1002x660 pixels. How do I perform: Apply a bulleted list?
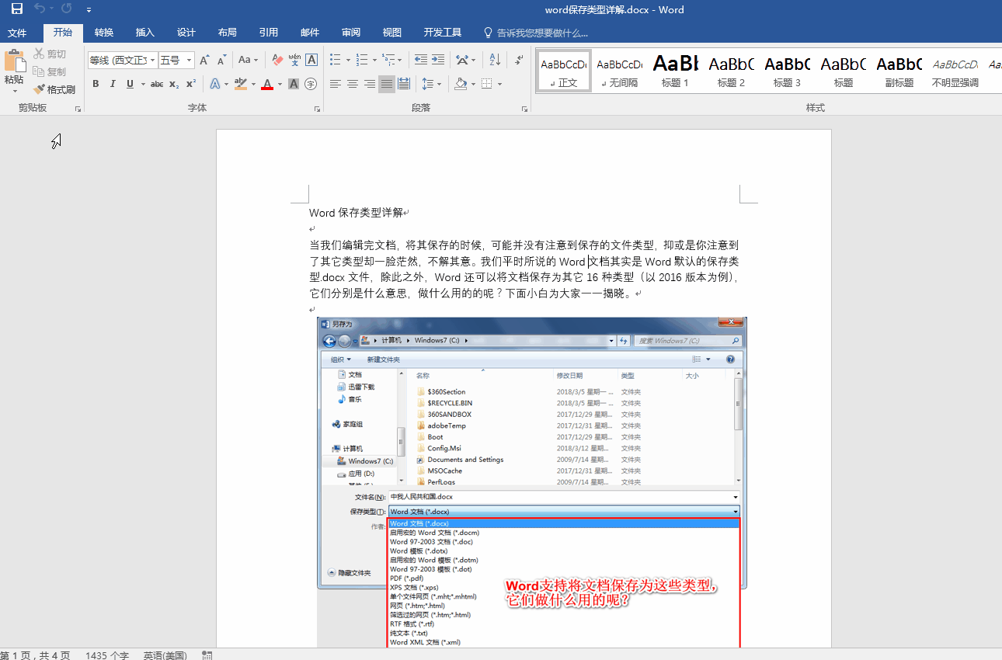(x=336, y=60)
